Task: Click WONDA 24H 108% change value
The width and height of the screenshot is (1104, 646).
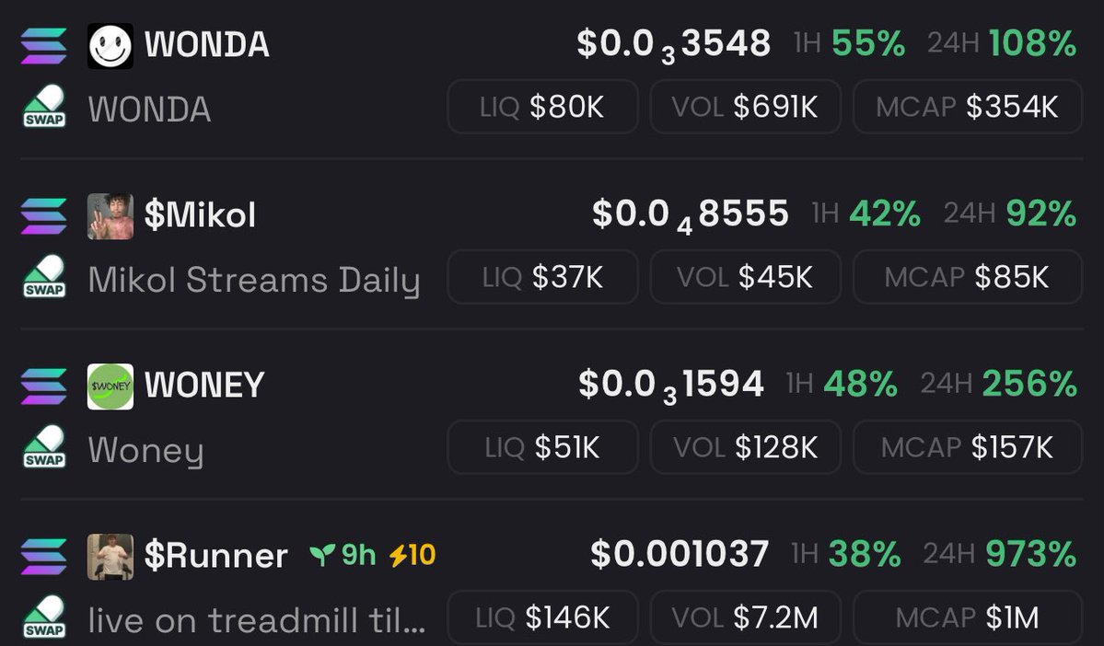Action: [1032, 43]
